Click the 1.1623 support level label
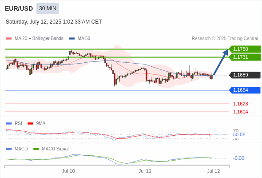Viewport: 262px width, 178px height. [x=240, y=104]
